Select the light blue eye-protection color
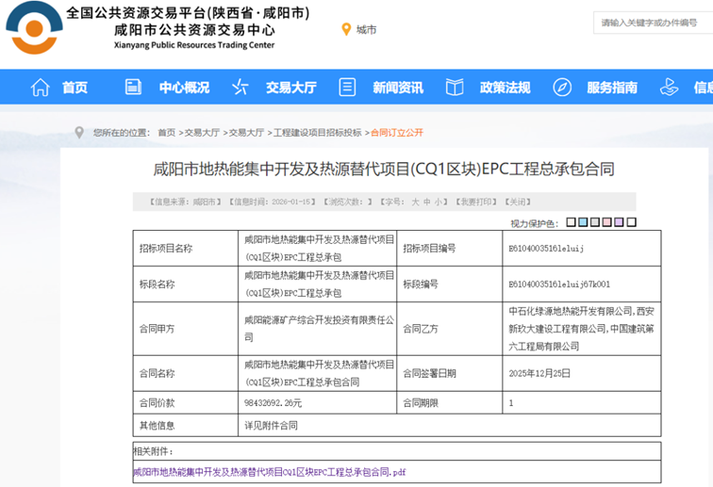Viewport: 713px width, 487px height. [583, 223]
